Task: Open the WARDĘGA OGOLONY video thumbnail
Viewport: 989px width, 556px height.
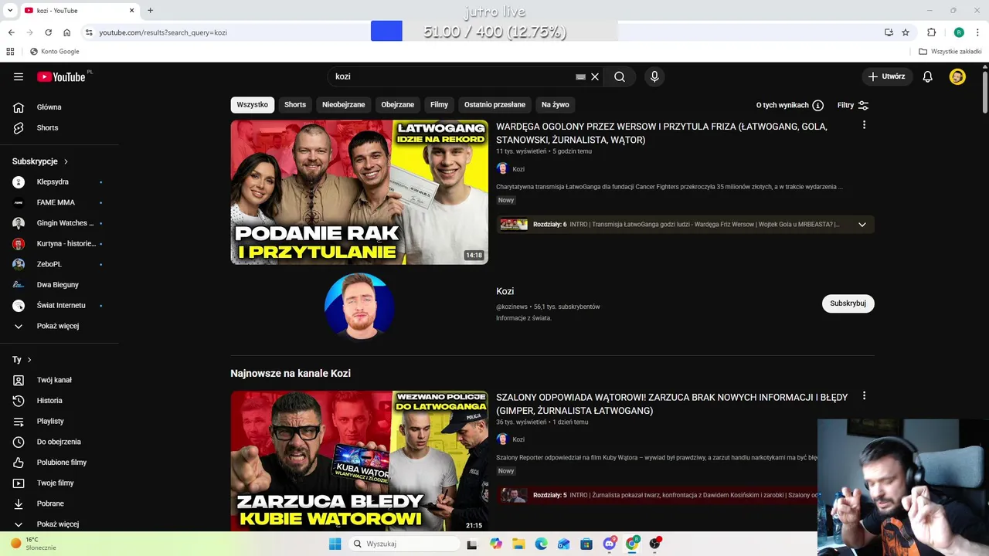Action: [359, 192]
